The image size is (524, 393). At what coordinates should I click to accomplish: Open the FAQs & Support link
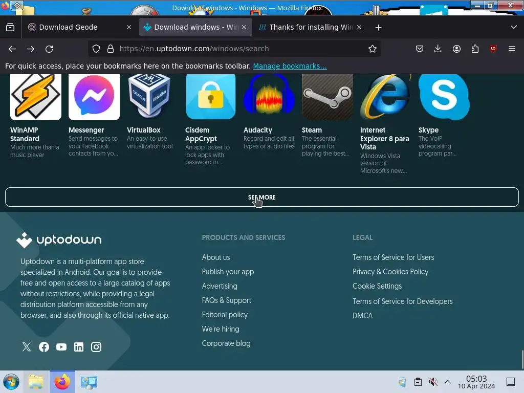click(227, 300)
